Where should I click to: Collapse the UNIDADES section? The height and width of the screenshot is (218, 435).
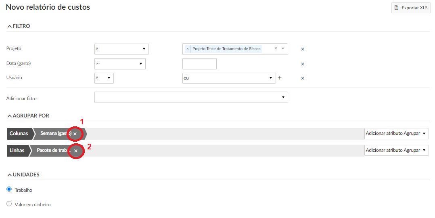(x=23, y=175)
